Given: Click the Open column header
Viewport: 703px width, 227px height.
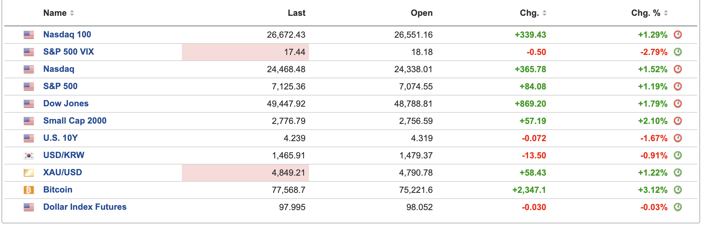Looking at the screenshot, I should click(x=421, y=13).
